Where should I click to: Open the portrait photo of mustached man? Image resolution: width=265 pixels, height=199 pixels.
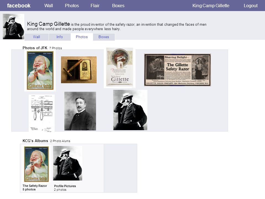coord(80,111)
